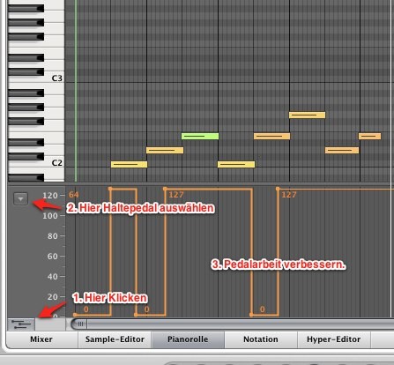
Task: Open the Hyper-Editor tab
Action: point(333,339)
